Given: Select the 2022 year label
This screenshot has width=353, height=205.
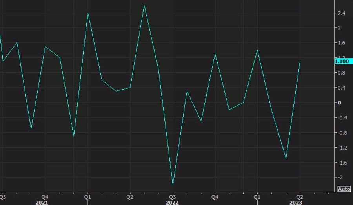Looking at the screenshot, I should click(x=172, y=202).
